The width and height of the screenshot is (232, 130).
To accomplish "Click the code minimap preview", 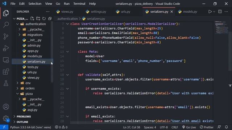I will pyautogui.click(x=221, y=27).
